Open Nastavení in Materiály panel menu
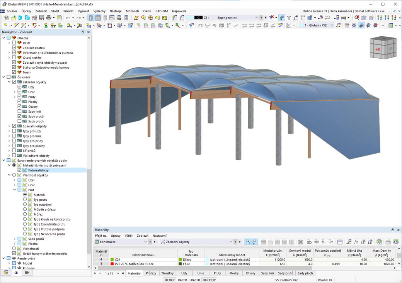 click(160, 236)
